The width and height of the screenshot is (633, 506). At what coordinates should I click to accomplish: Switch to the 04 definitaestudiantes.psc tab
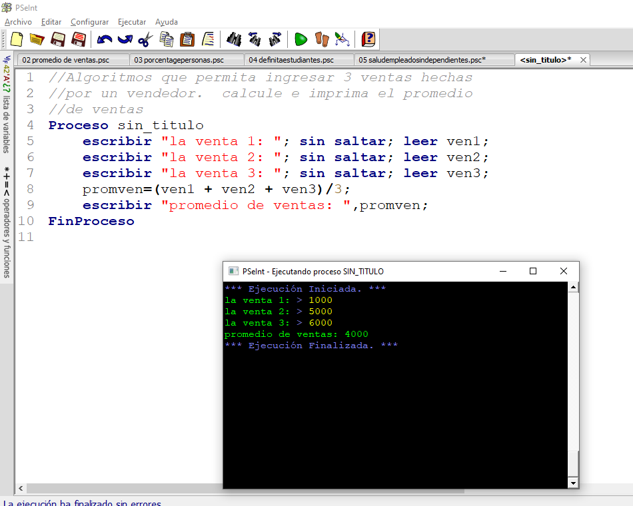[299, 60]
